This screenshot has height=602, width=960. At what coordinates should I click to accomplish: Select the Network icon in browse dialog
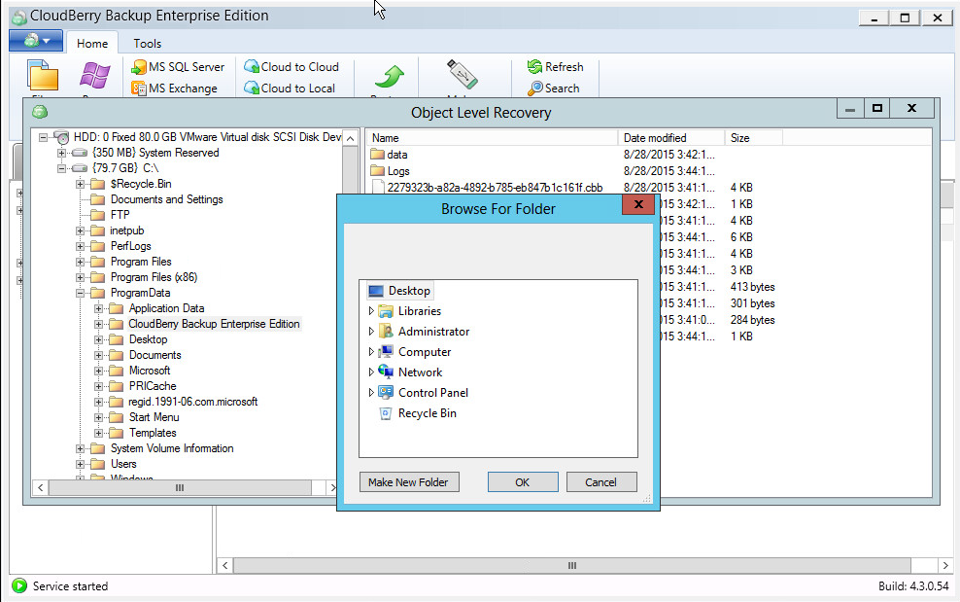click(386, 372)
